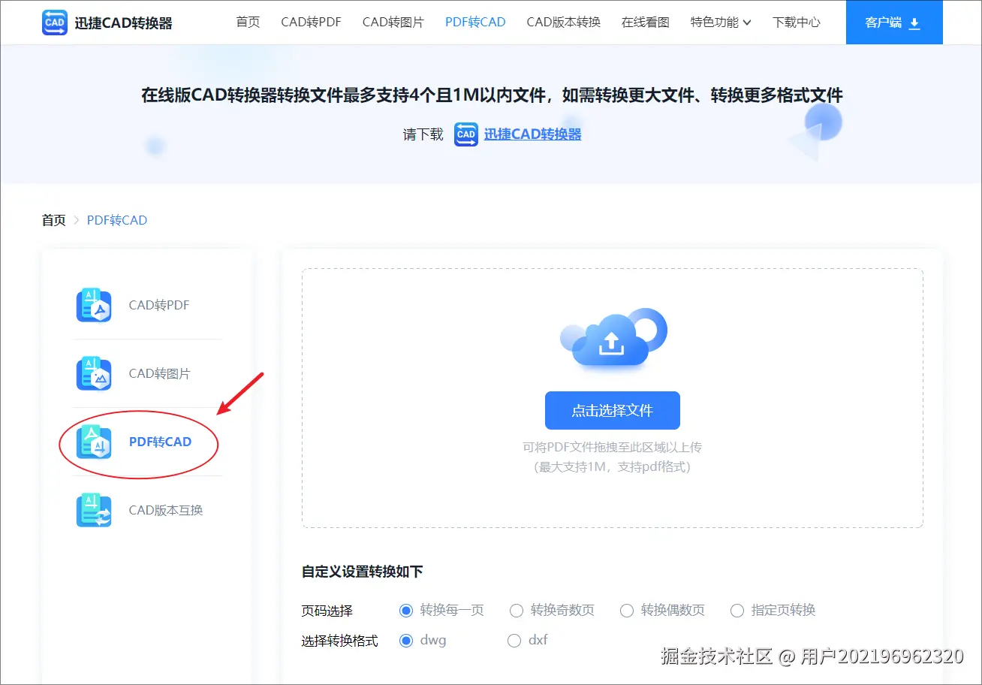Click PDF转CAD breadcrumb item
Viewport: 982px width, 685px height.
coord(117,220)
